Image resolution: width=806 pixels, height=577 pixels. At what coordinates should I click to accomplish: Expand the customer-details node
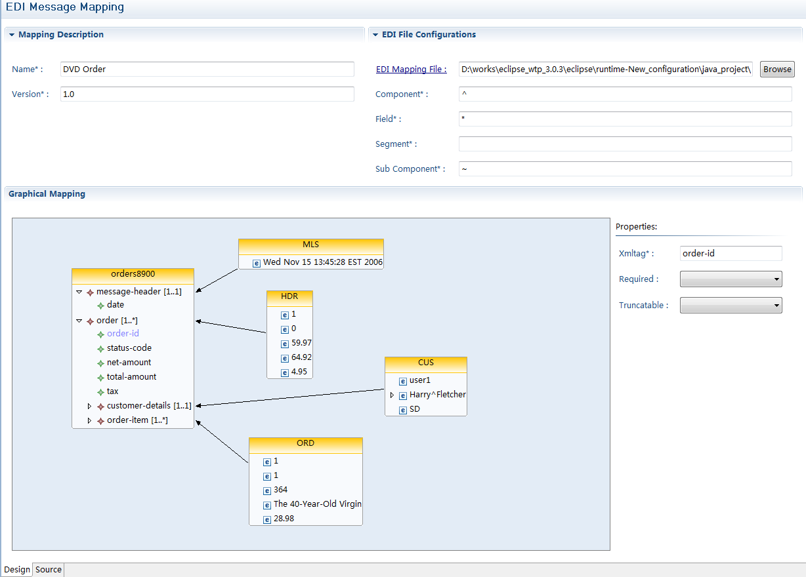point(90,407)
